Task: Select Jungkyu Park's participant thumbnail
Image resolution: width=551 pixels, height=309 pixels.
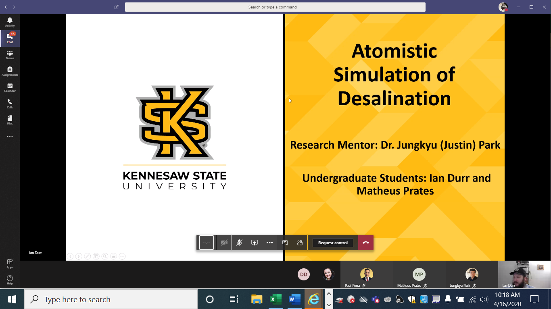Action: 472,275
